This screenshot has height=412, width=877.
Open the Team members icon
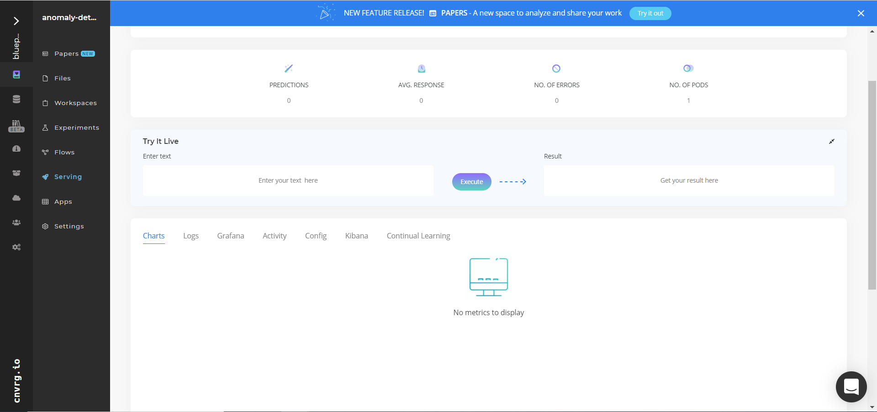[16, 222]
